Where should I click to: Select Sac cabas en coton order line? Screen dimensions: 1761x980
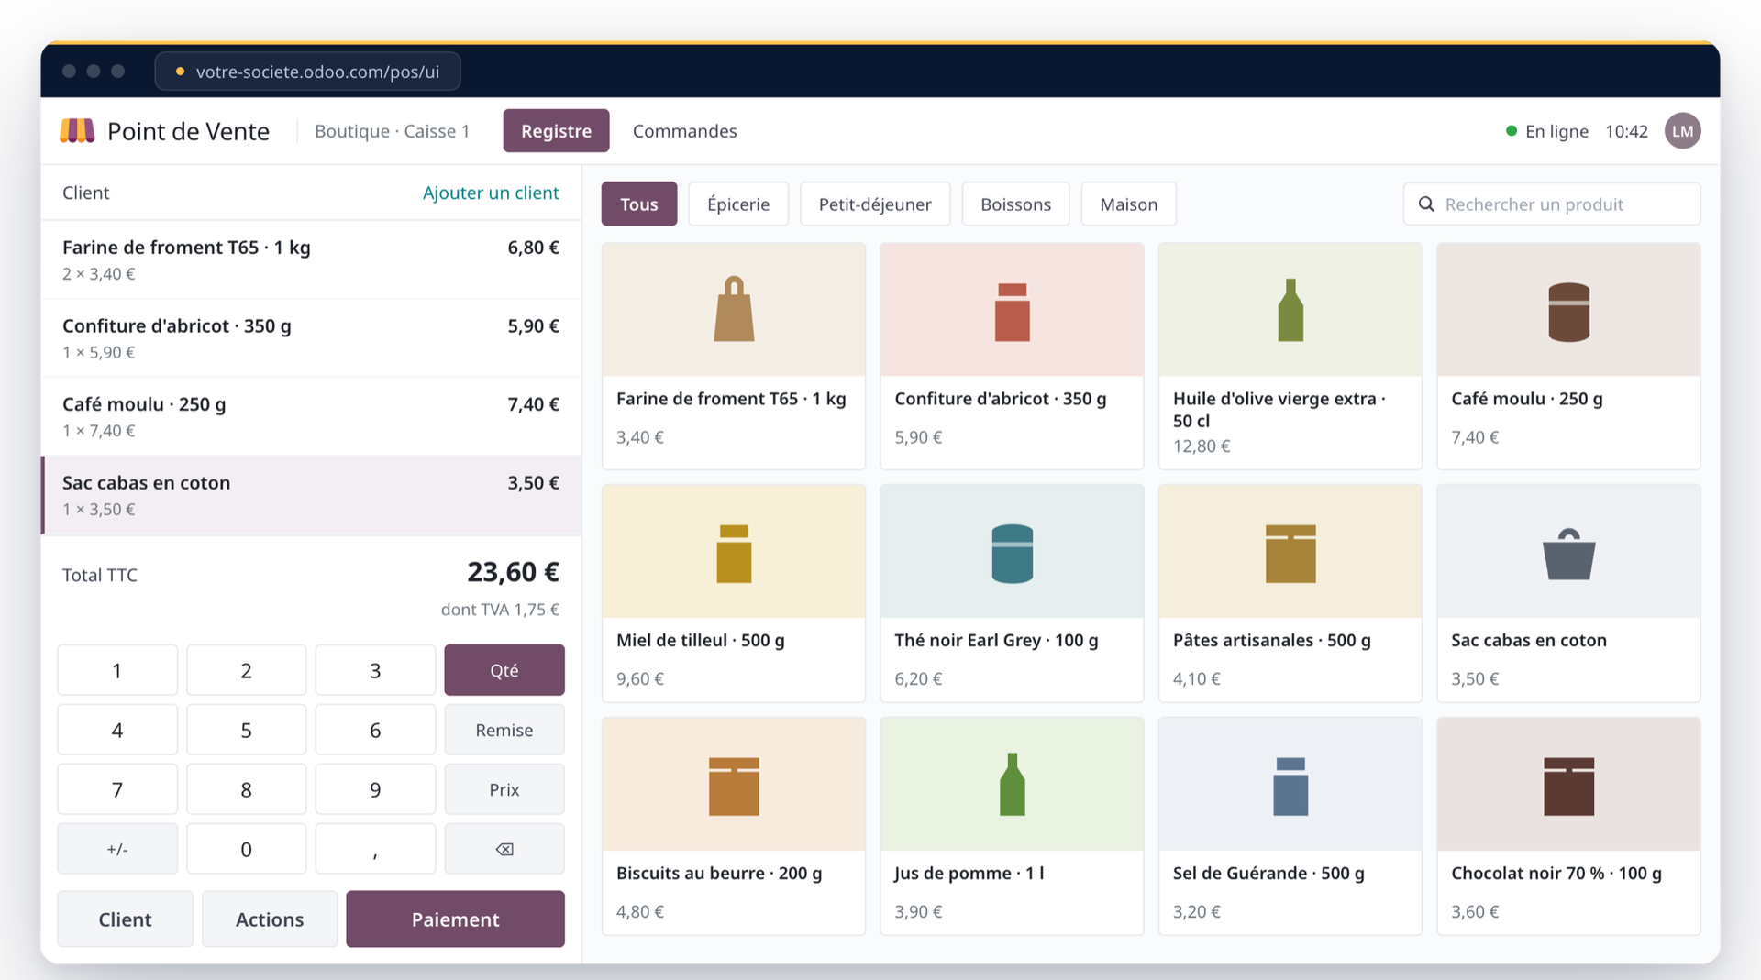[x=311, y=495]
